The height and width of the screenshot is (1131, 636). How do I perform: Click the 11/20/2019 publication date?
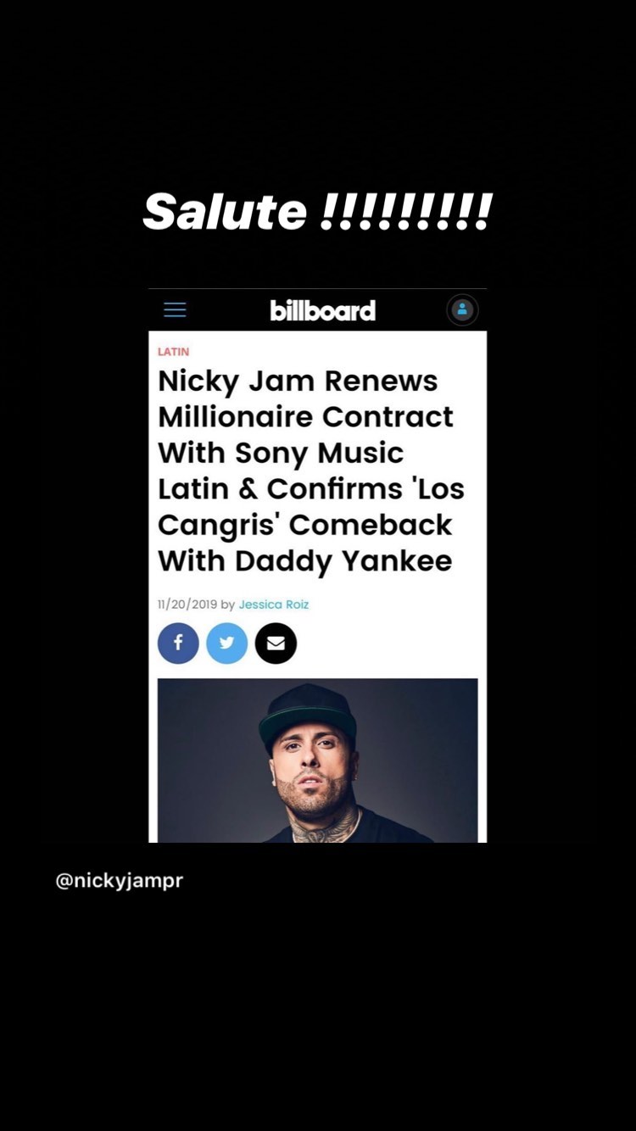pos(187,604)
